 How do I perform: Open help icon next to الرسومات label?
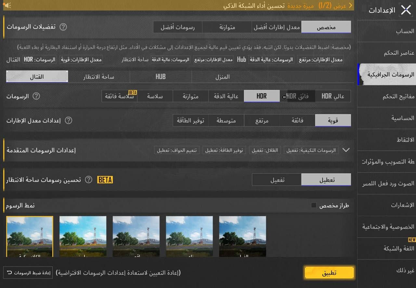click(36, 96)
